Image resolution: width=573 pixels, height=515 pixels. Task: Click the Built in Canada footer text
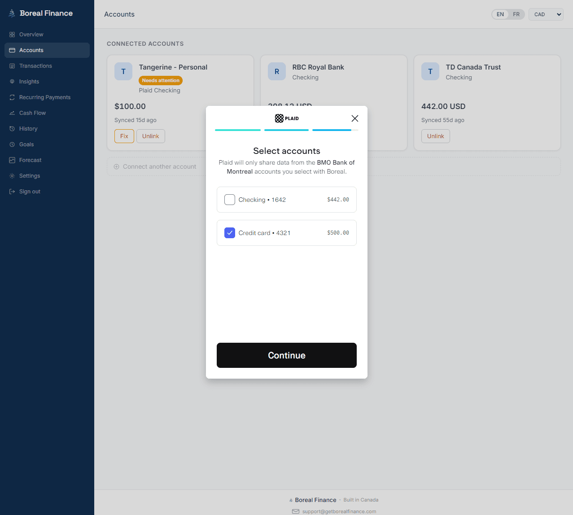point(361,500)
